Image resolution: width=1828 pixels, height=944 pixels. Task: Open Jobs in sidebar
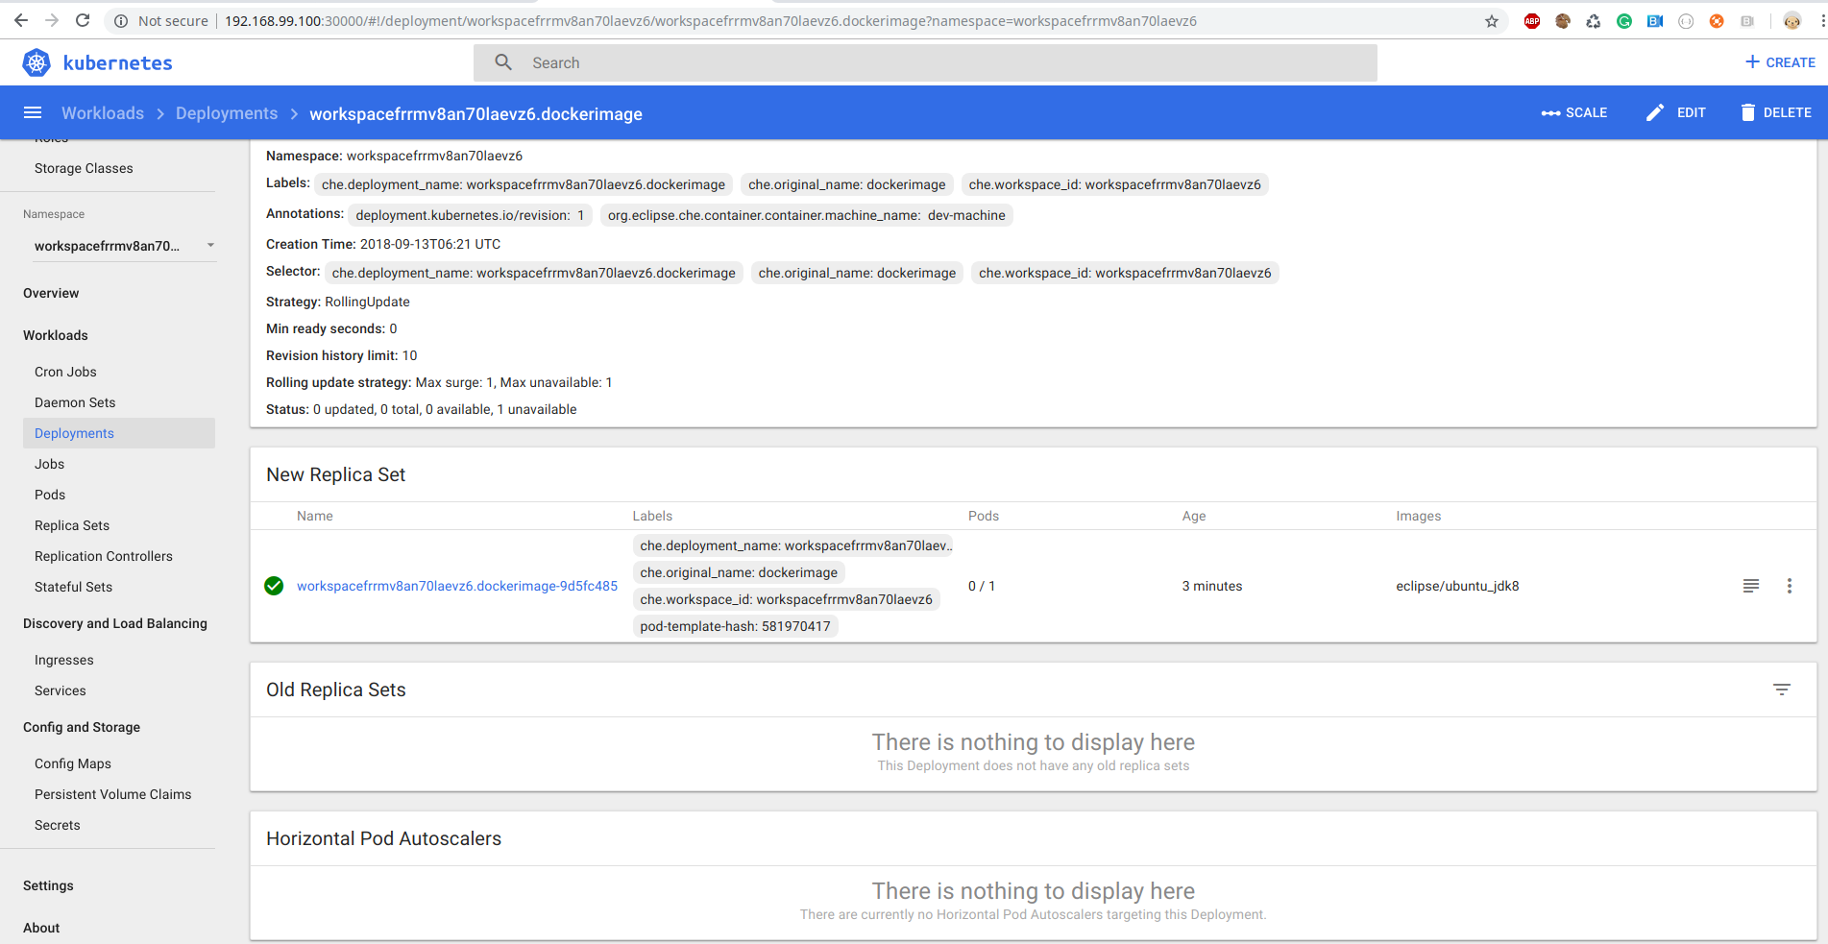click(x=50, y=464)
